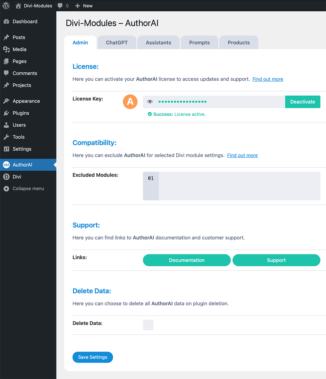Click the Dashboard gauge icon
This screenshot has width=326, height=379.
tap(7, 21)
